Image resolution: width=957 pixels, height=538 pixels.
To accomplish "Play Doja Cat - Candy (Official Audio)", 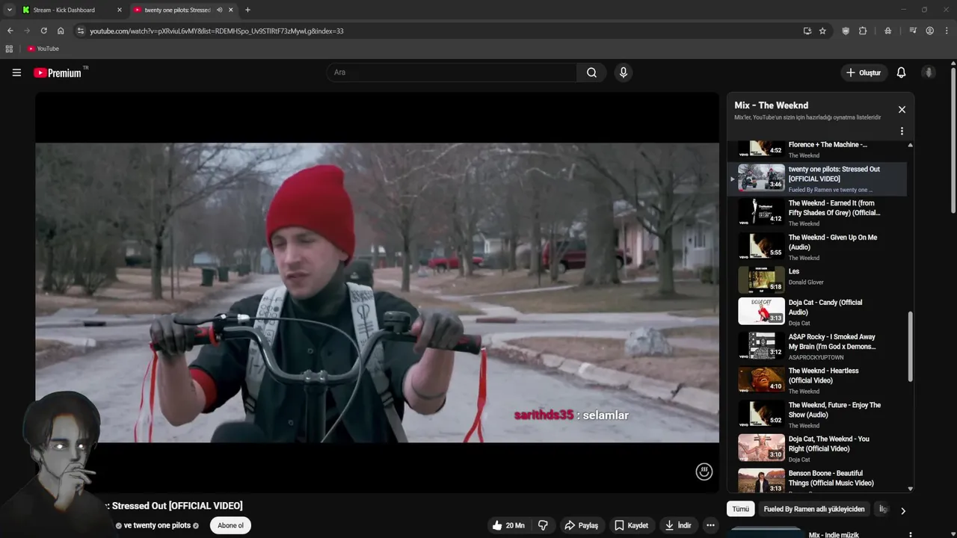I will pos(819,312).
